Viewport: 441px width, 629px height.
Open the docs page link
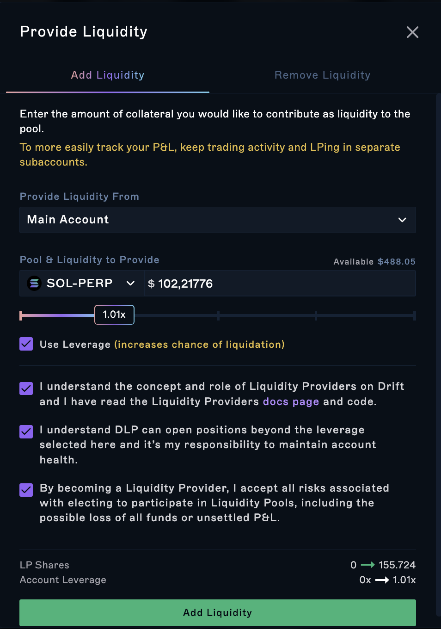291,401
